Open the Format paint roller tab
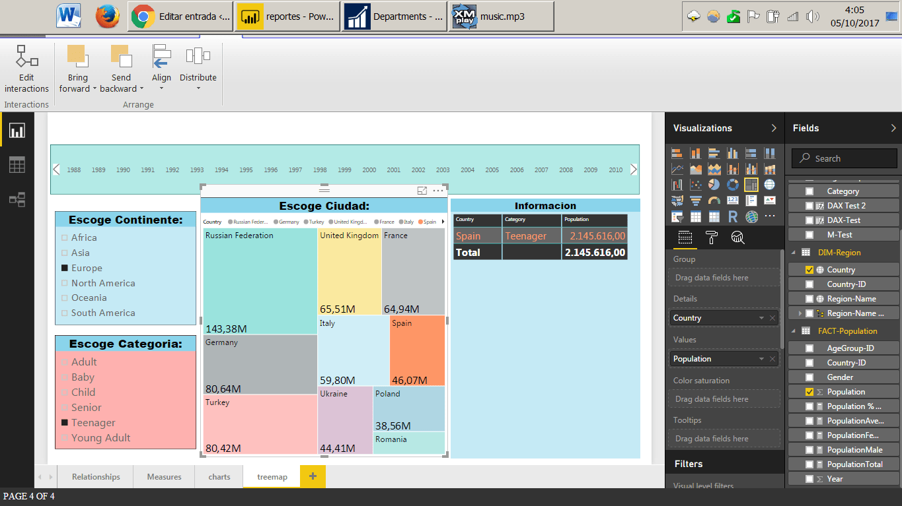Viewport: 902px width, 506px height. pos(712,238)
